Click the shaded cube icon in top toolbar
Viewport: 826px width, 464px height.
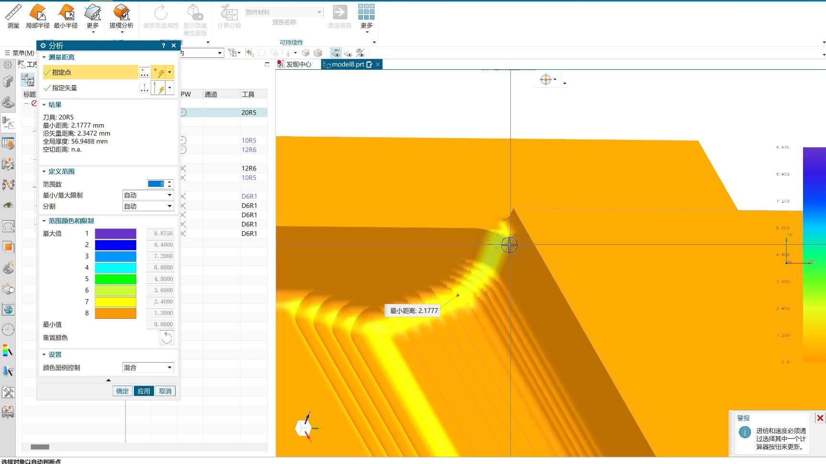306,53
